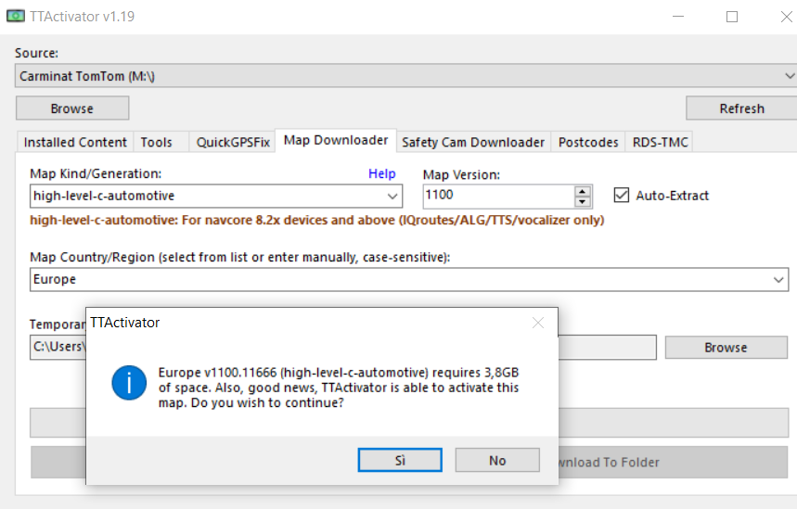Decrease Map Version with down arrow

(x=583, y=202)
